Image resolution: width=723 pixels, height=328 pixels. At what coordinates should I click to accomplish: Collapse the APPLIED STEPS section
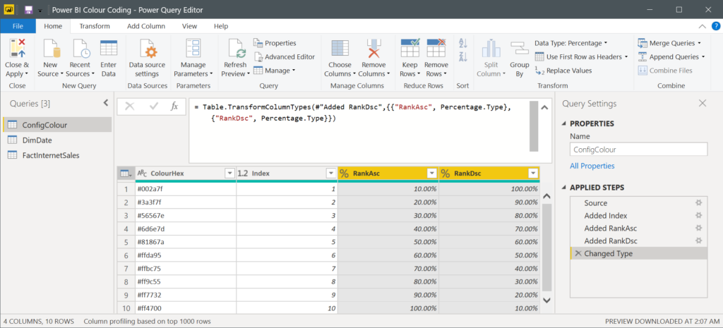click(565, 188)
